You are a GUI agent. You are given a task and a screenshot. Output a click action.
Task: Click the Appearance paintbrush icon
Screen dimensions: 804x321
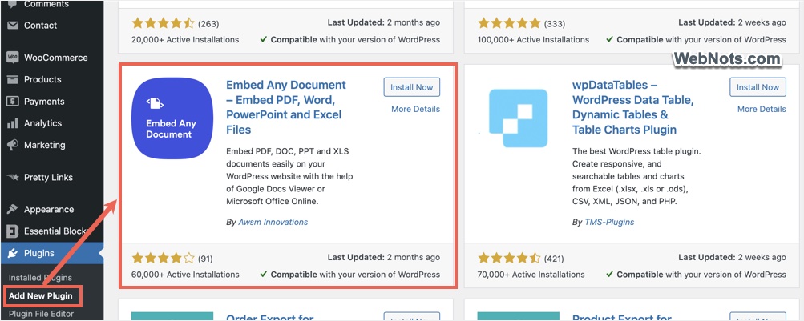pos(13,210)
